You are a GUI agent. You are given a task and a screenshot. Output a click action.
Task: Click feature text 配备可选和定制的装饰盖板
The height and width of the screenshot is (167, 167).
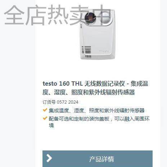pyautogui.click(x=79, y=119)
